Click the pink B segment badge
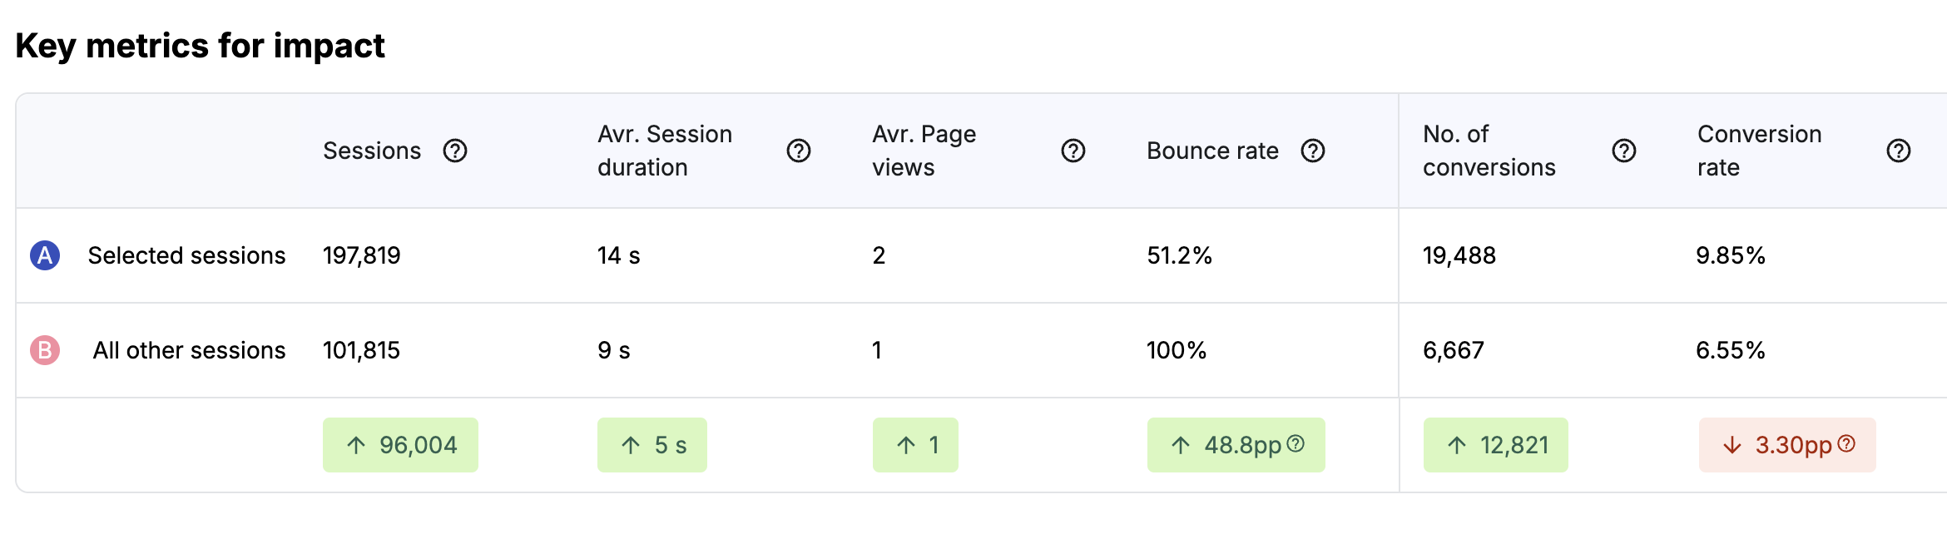 point(45,350)
